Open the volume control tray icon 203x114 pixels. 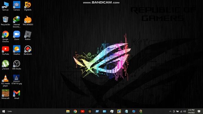coord(185,111)
